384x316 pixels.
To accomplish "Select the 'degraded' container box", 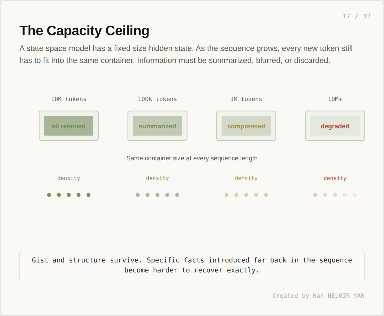I will pos(335,126).
